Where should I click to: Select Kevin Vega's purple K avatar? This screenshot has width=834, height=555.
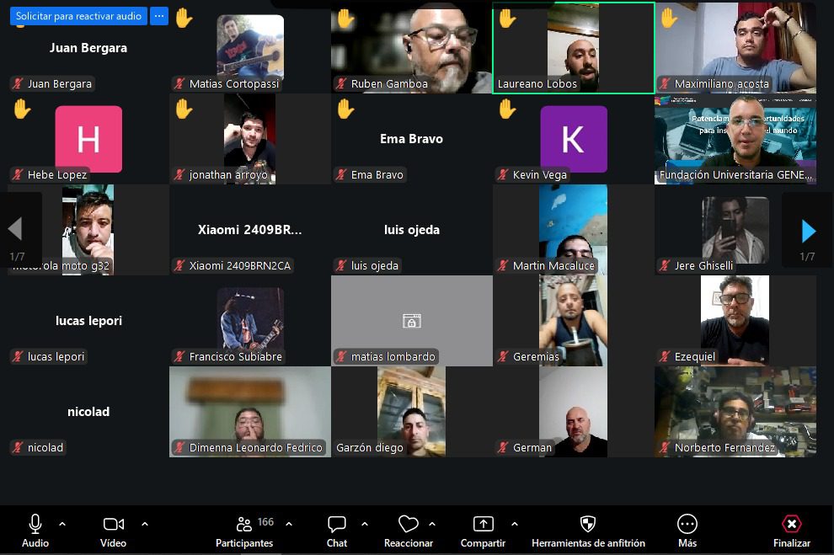point(573,139)
